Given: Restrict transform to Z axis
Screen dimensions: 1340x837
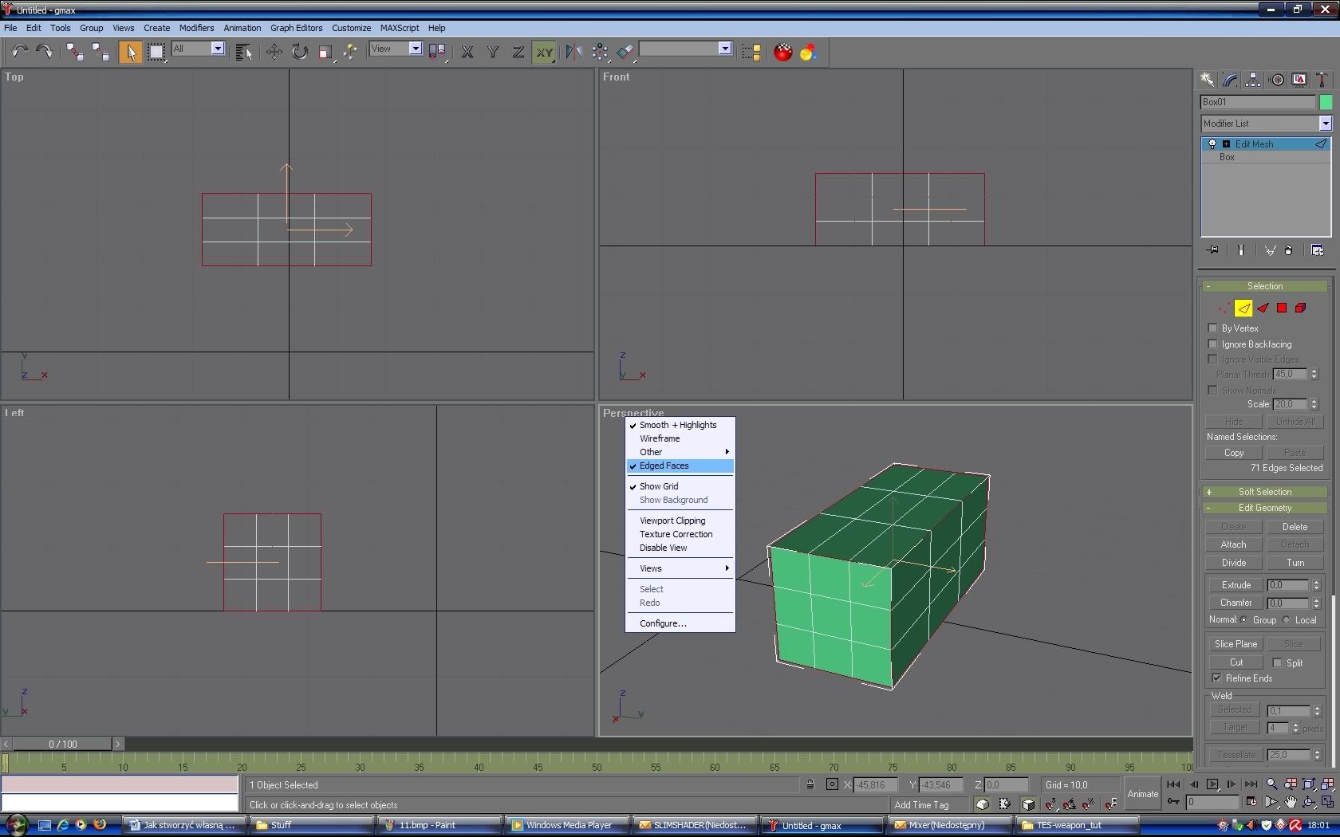Looking at the screenshot, I should click(x=518, y=52).
